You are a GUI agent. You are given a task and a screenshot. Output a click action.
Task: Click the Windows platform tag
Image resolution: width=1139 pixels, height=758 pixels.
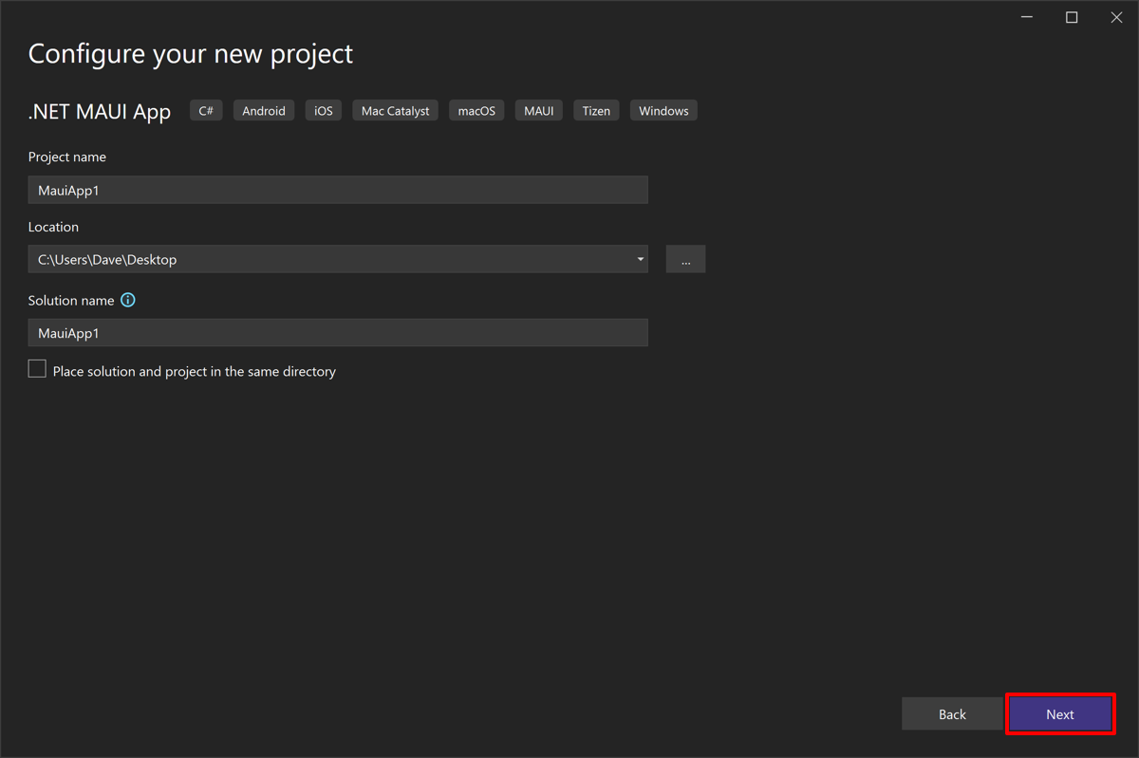click(x=663, y=110)
